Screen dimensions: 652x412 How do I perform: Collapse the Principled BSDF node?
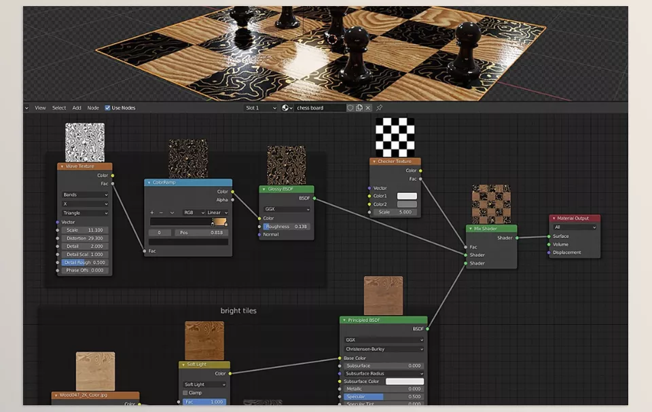tap(344, 320)
